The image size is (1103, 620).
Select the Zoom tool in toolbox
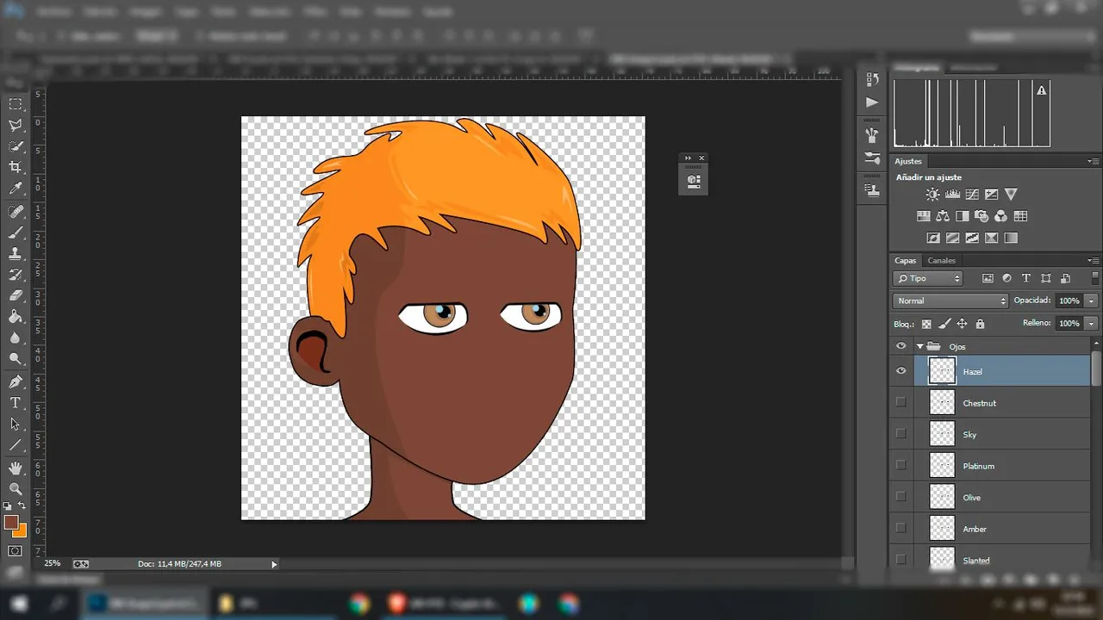coord(16,488)
